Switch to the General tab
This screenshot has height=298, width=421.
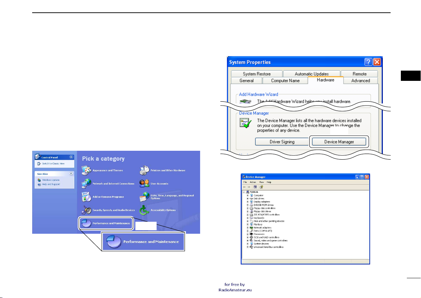click(x=246, y=81)
